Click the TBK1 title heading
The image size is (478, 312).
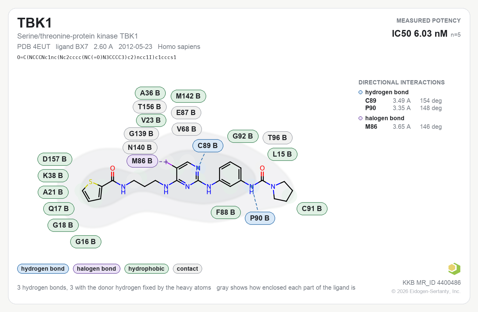[35, 23]
